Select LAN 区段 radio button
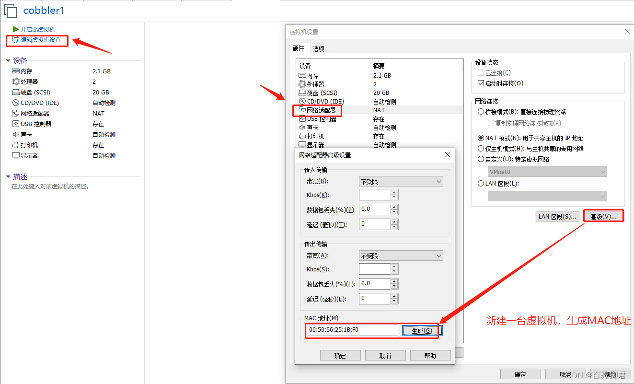Image resolution: width=634 pixels, height=384 pixels. click(x=481, y=183)
